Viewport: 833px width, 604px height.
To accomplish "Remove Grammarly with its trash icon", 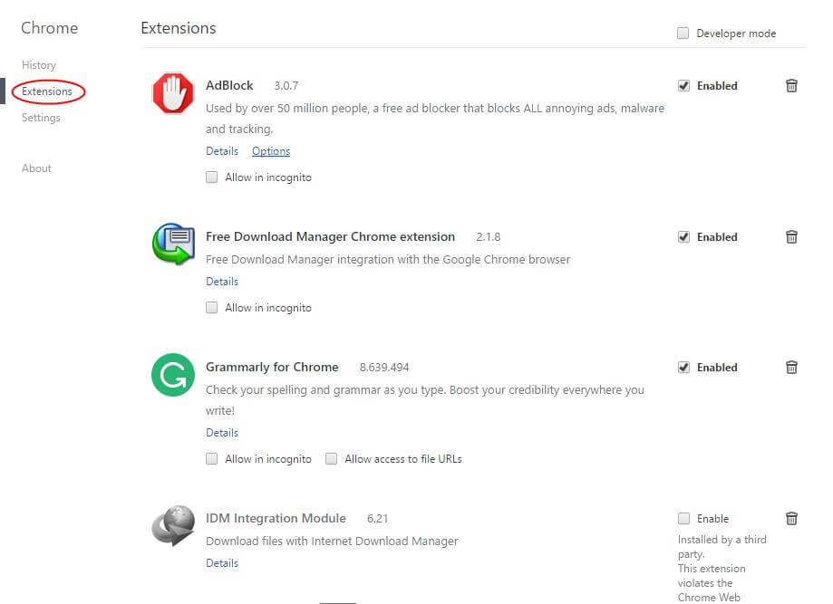I will tap(791, 368).
